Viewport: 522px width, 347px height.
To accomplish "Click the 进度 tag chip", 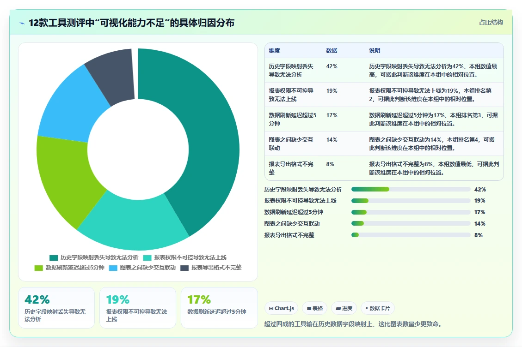I will pos(344,308).
